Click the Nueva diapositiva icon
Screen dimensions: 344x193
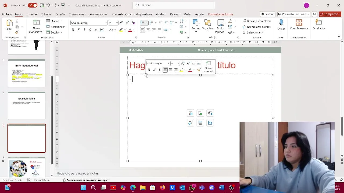[37, 23]
